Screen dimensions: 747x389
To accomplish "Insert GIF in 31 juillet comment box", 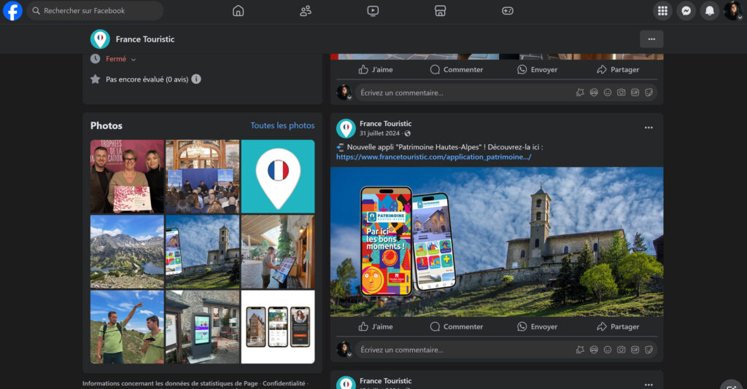I will pos(635,350).
